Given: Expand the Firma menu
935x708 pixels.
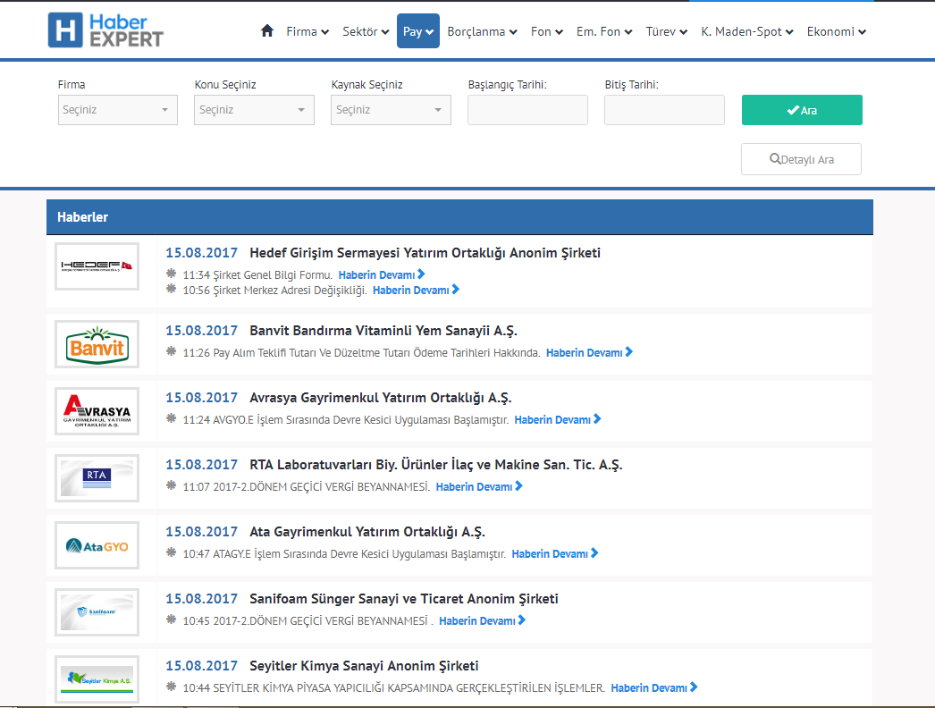Looking at the screenshot, I should [307, 31].
